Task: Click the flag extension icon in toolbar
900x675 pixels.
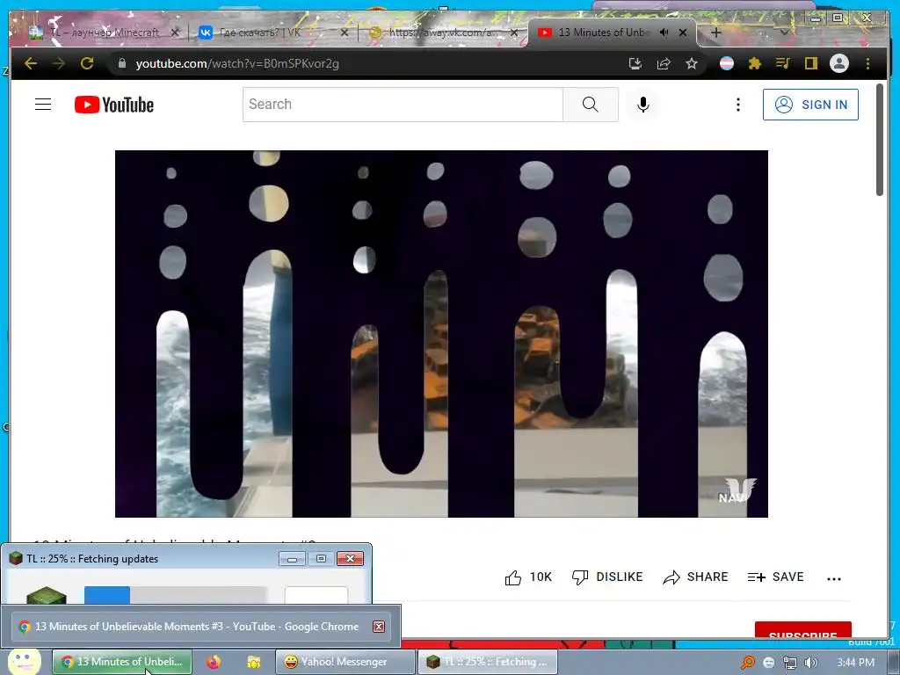Action: pyautogui.click(x=727, y=63)
